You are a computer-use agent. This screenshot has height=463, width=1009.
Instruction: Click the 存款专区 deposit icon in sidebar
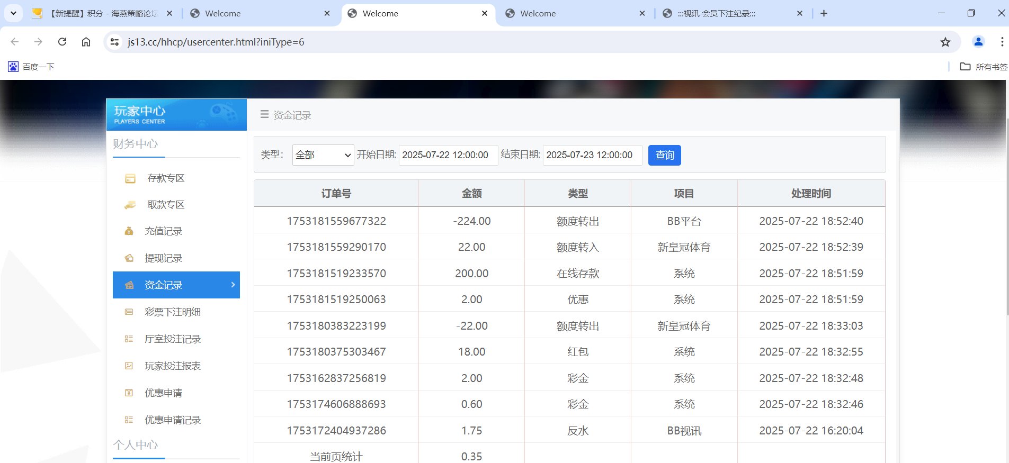[130, 179]
